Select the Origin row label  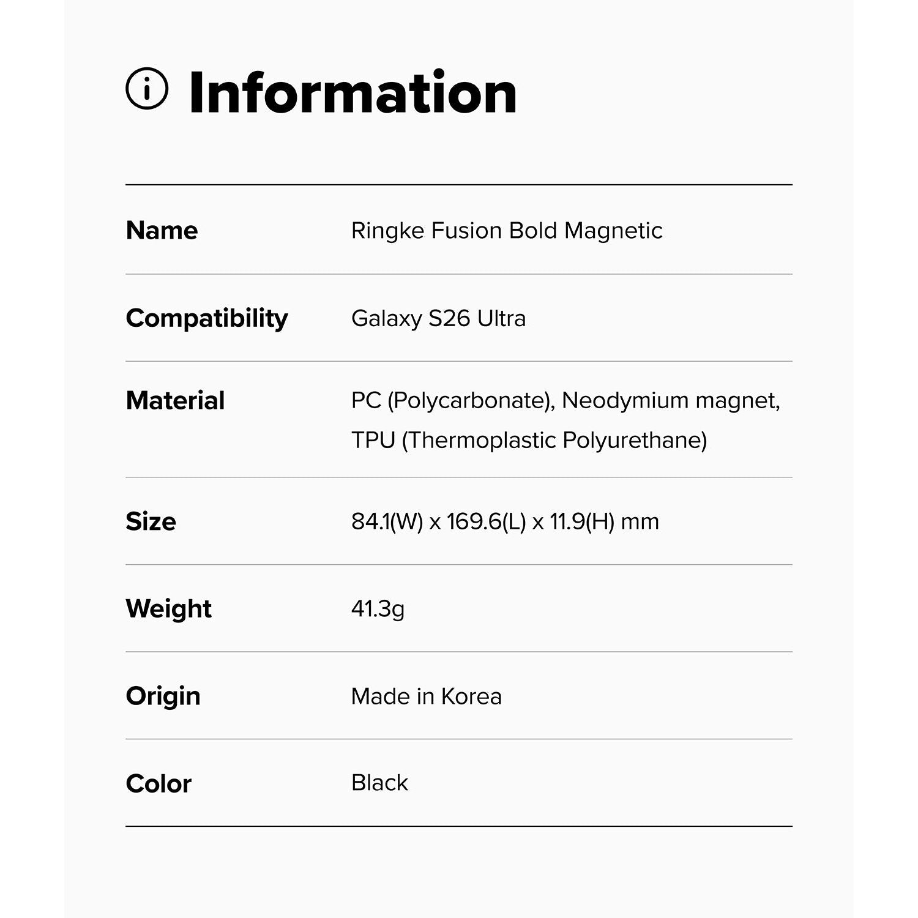coord(163,696)
